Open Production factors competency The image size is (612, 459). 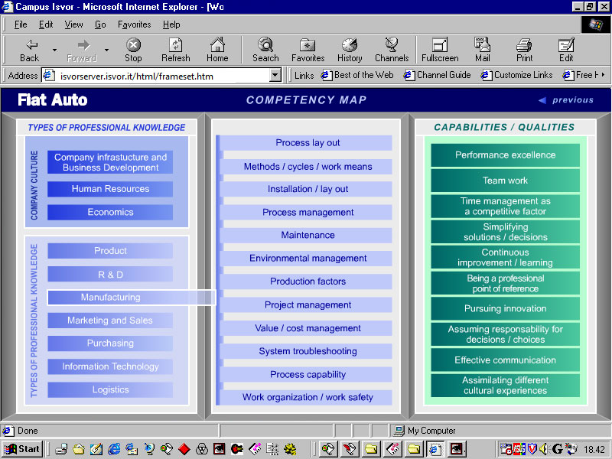pos(308,282)
